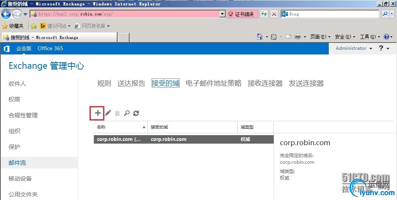Image resolution: width=397 pixels, height=200 pixels.
Task: Click the magnifier search icon in toolbar
Action: coord(127,113)
